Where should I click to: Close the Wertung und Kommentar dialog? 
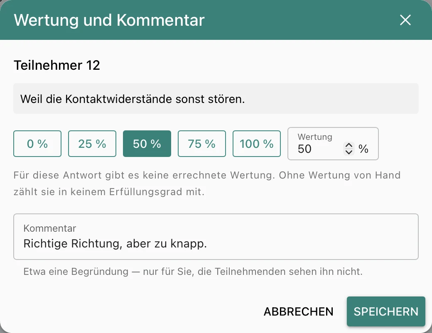405,20
